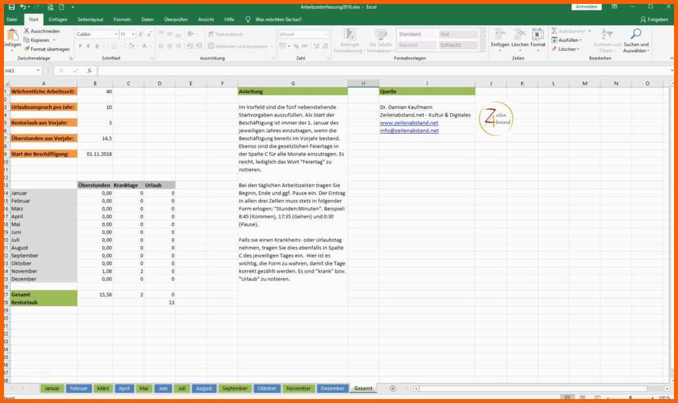Increase the font size with the large A icon
Image resolution: width=678 pixels, height=403 pixels.
(140, 34)
